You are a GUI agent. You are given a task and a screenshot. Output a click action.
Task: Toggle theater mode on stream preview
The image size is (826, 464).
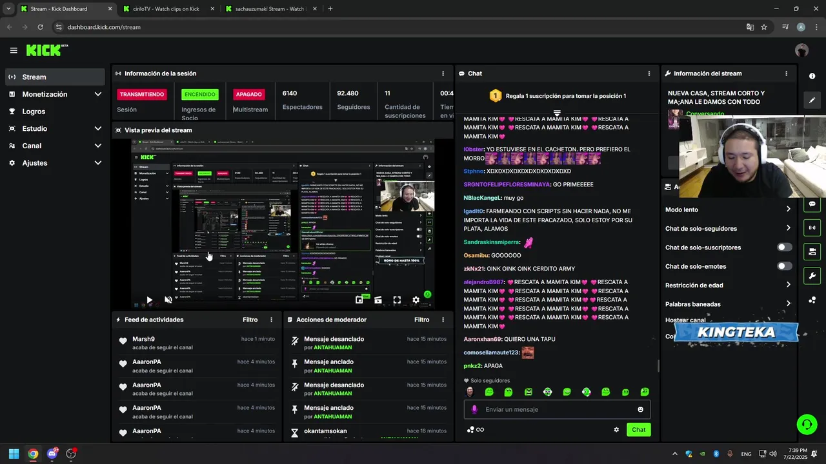coord(378,300)
